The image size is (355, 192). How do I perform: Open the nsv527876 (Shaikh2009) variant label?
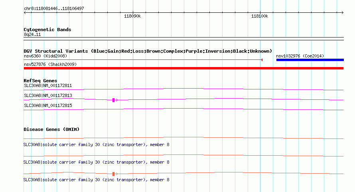pos(50,64)
